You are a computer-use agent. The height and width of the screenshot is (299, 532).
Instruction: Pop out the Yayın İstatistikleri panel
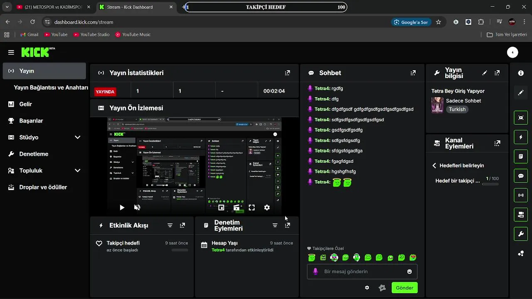[287, 73]
